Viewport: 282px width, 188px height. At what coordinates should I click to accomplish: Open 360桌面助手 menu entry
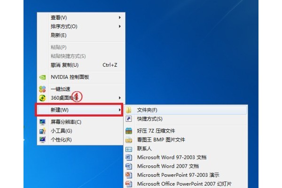[81, 98]
